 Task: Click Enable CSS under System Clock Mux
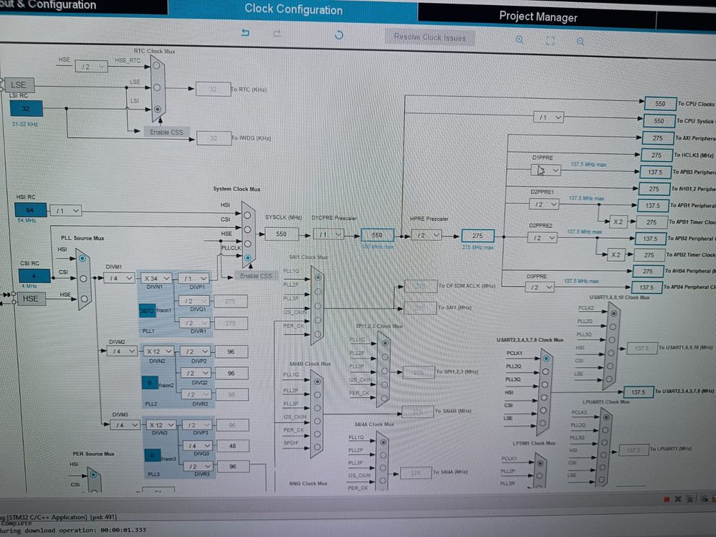(x=256, y=276)
